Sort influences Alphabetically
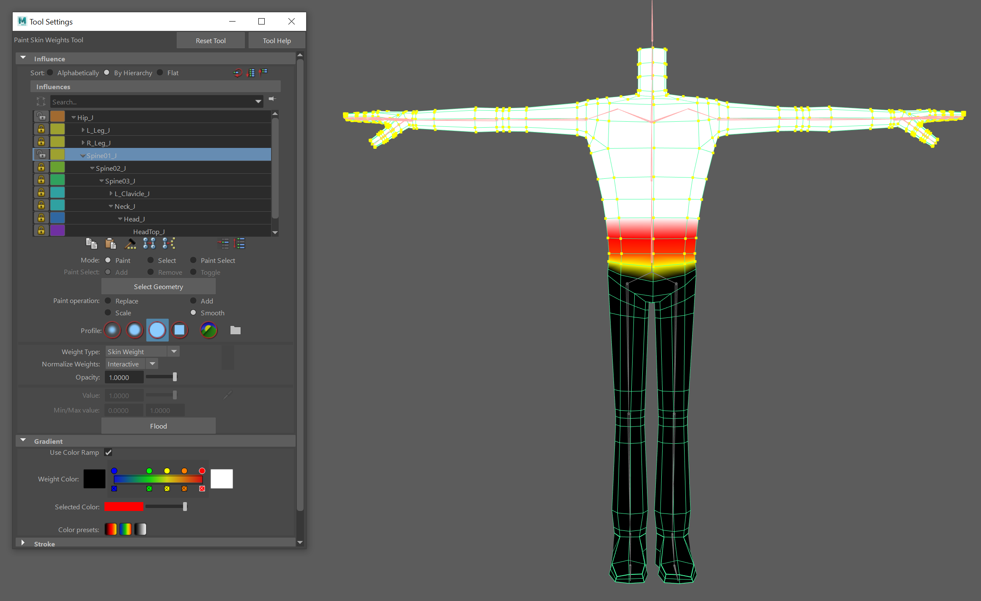The height and width of the screenshot is (601, 981). pos(50,73)
